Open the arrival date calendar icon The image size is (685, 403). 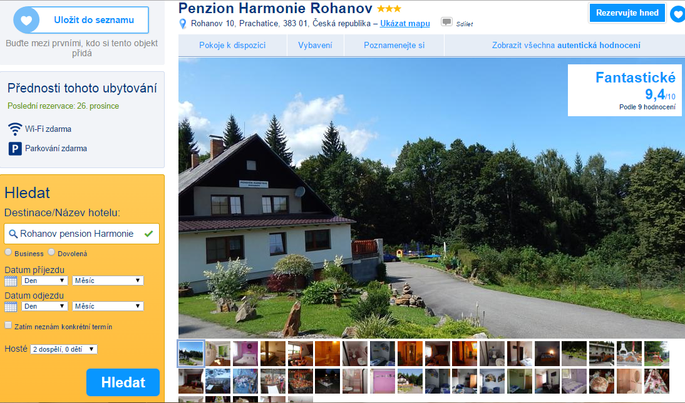click(x=11, y=281)
